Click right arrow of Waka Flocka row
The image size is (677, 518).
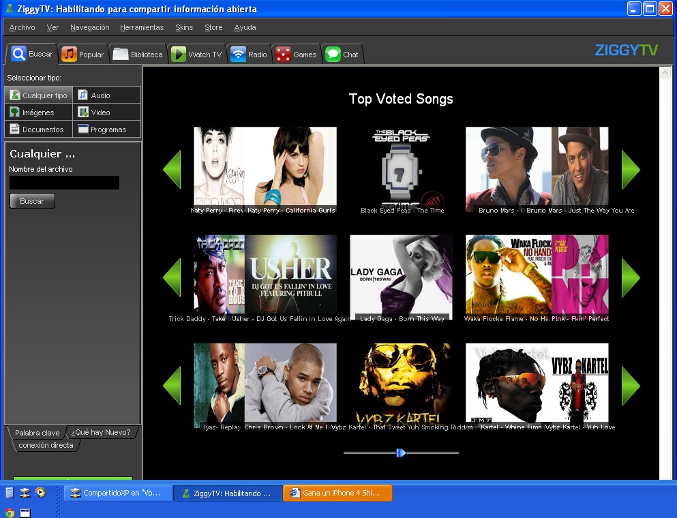[631, 277]
